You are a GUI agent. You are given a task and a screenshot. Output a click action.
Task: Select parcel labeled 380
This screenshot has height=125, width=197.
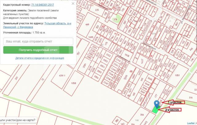pos(117,121)
